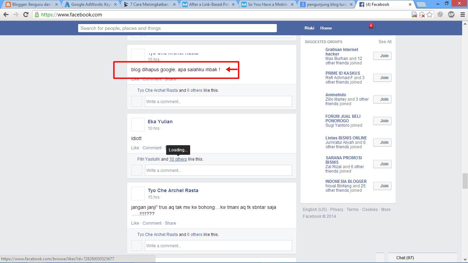Open the Terms footer link
468x263 pixels.
(353, 210)
